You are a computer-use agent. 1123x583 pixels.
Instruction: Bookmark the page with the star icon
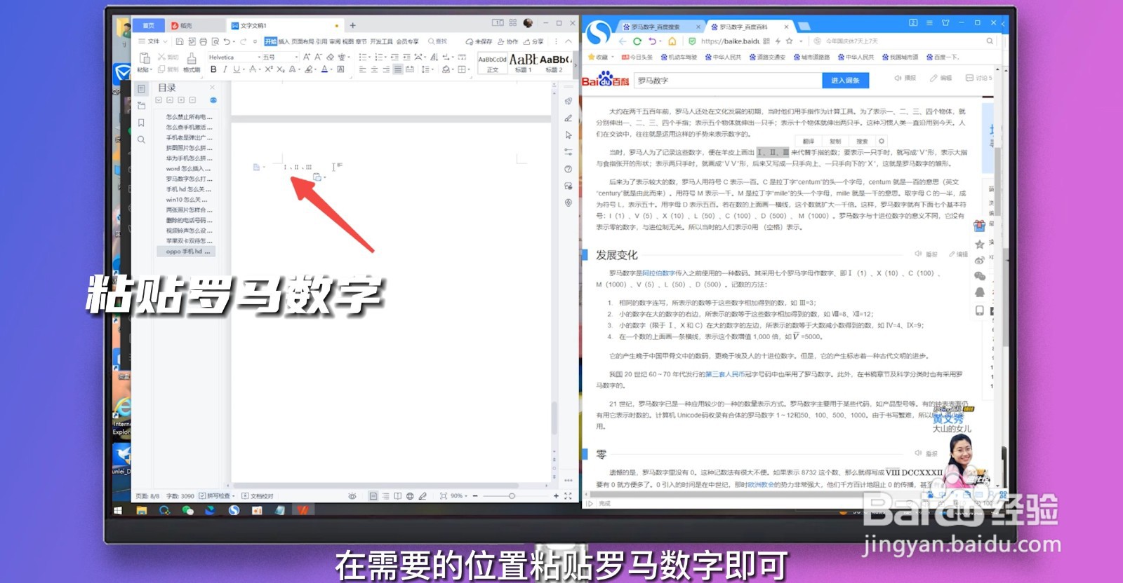pyautogui.click(x=789, y=41)
